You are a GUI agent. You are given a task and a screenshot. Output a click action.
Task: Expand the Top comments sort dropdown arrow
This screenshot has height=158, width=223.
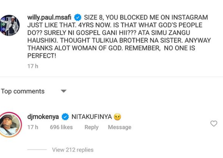[63, 91]
